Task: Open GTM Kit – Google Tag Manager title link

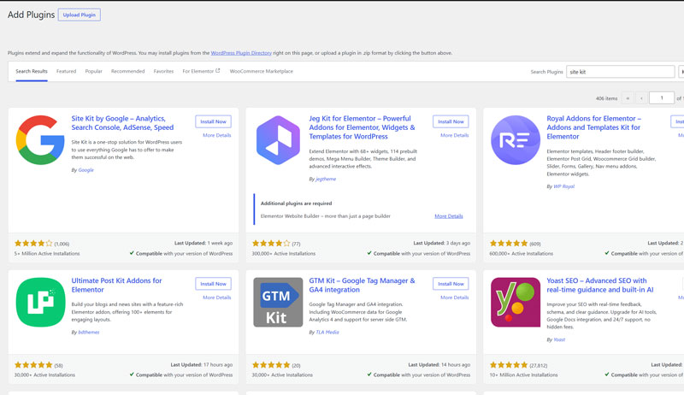Action: [x=362, y=285]
